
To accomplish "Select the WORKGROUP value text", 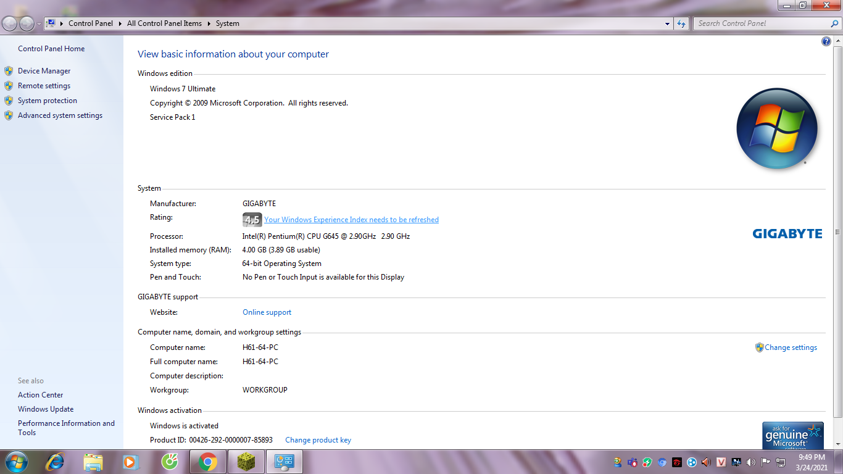I will [x=265, y=390].
